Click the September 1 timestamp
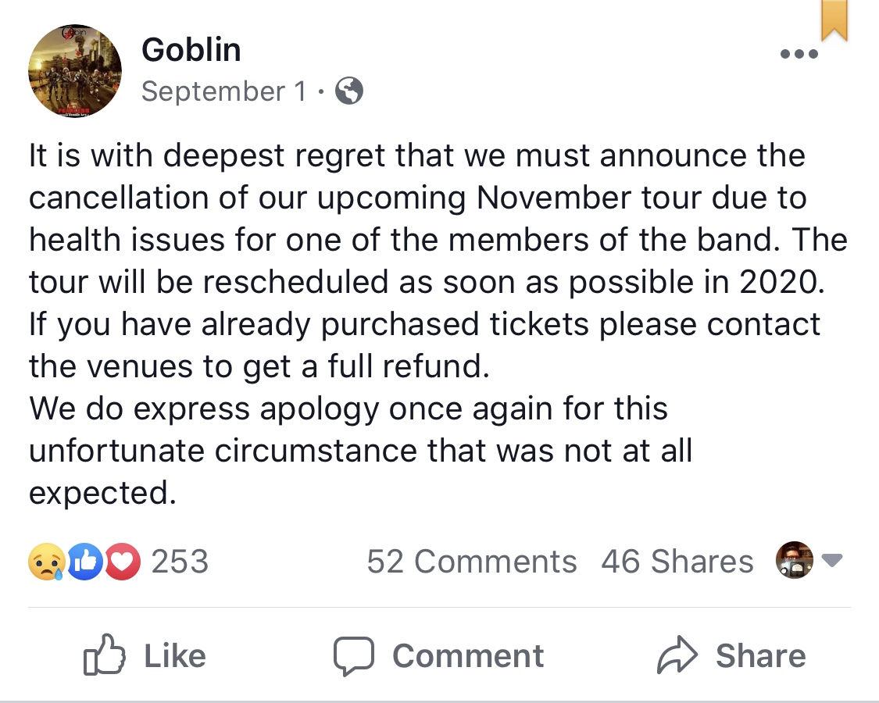 (x=223, y=92)
